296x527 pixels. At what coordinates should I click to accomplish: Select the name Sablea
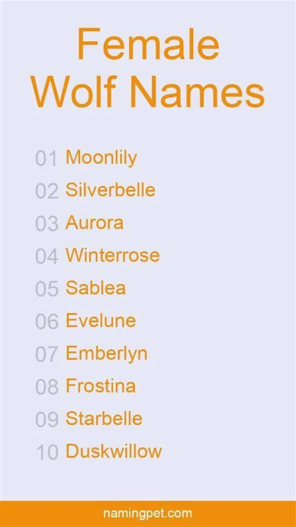tap(95, 288)
